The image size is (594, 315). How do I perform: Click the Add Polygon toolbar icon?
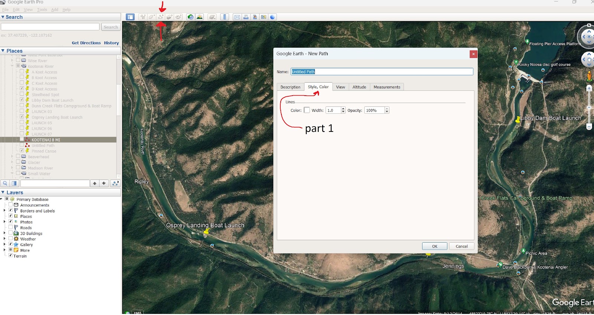pos(151,17)
